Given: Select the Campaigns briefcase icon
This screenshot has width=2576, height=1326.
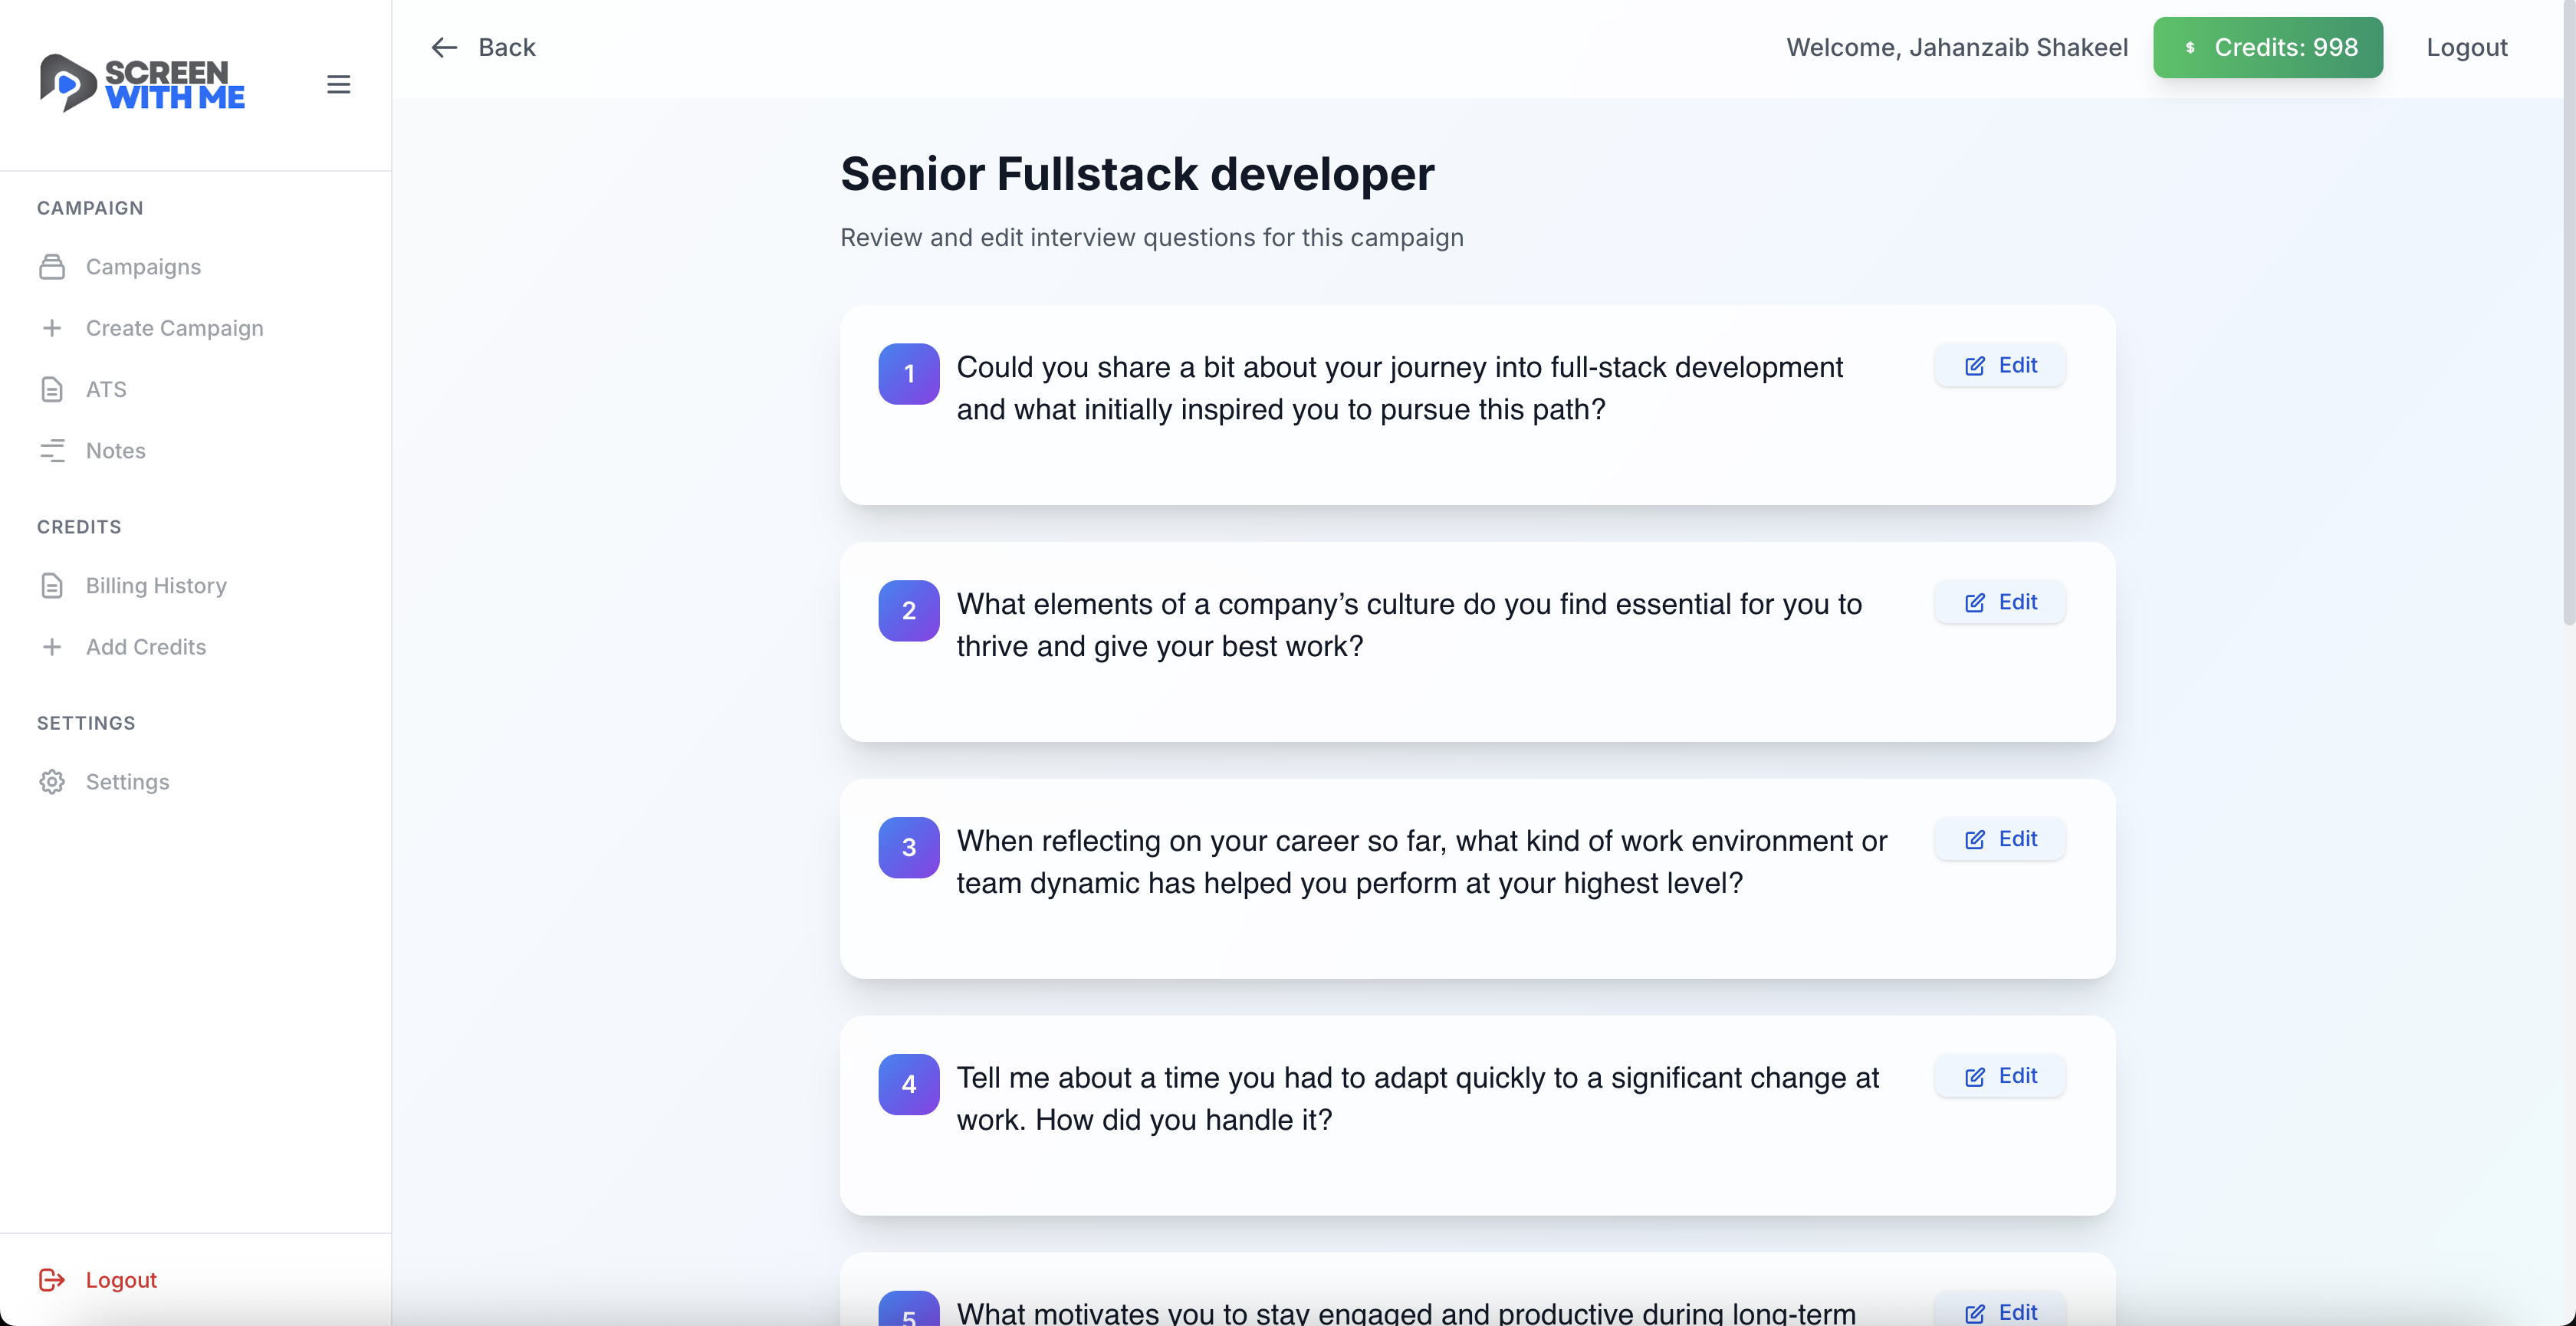Looking at the screenshot, I should [52, 266].
